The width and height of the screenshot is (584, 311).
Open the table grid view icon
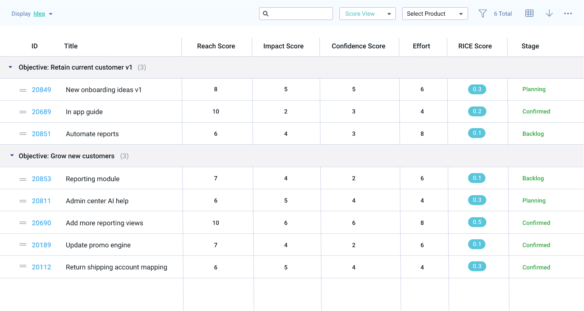coord(529,14)
